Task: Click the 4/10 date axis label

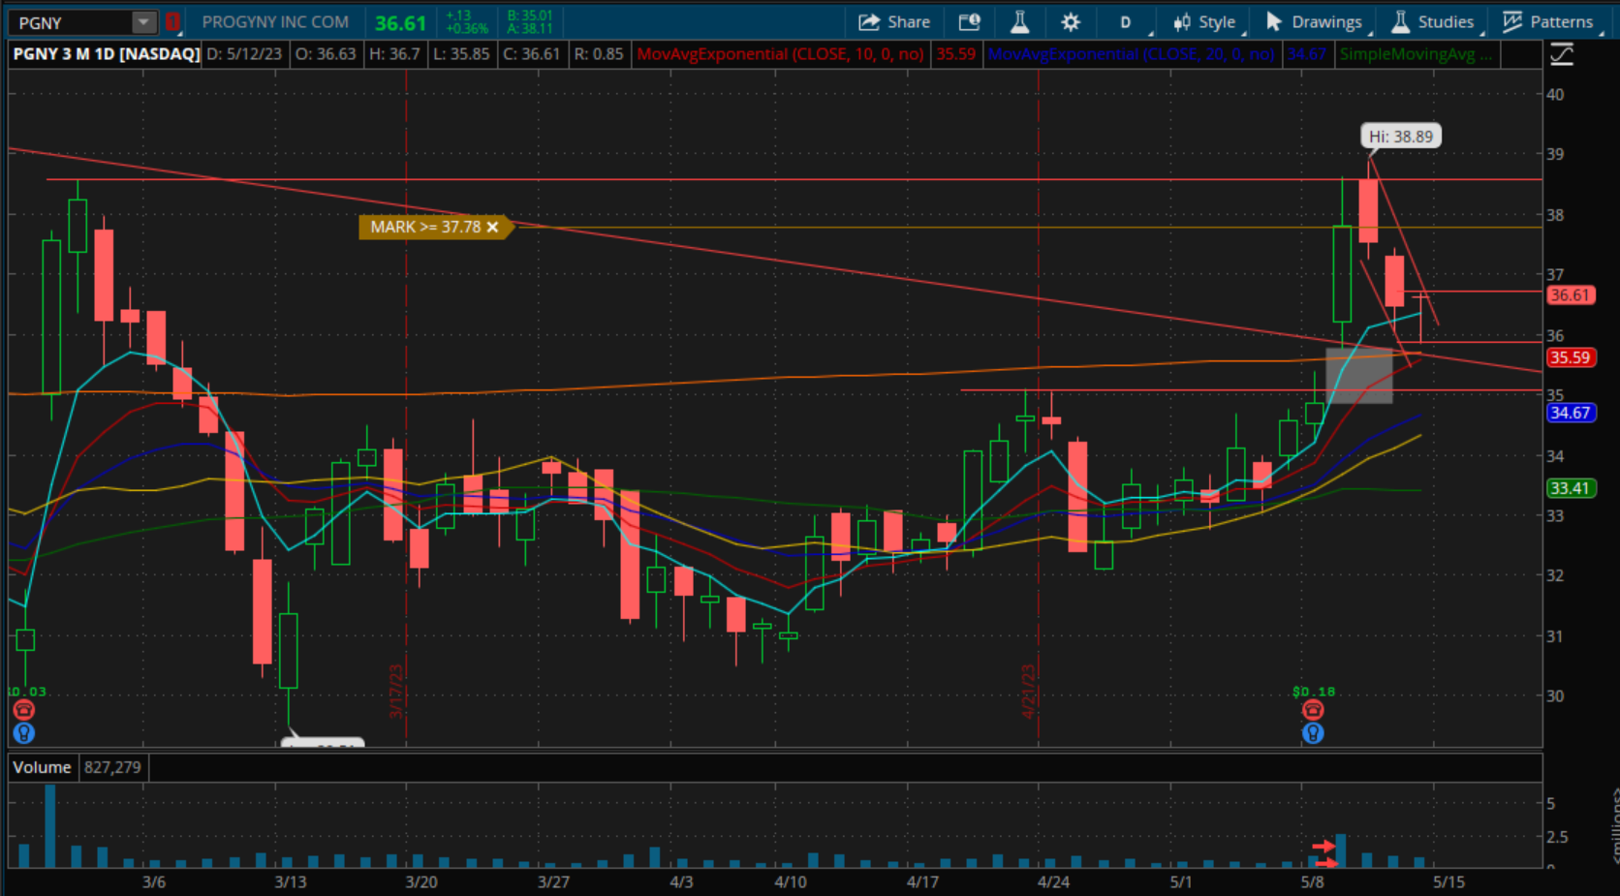Action: pyautogui.click(x=791, y=881)
